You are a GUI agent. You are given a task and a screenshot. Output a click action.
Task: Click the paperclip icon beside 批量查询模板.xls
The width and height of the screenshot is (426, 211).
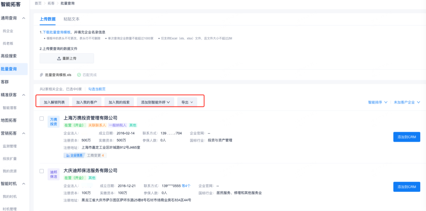coord(41,75)
